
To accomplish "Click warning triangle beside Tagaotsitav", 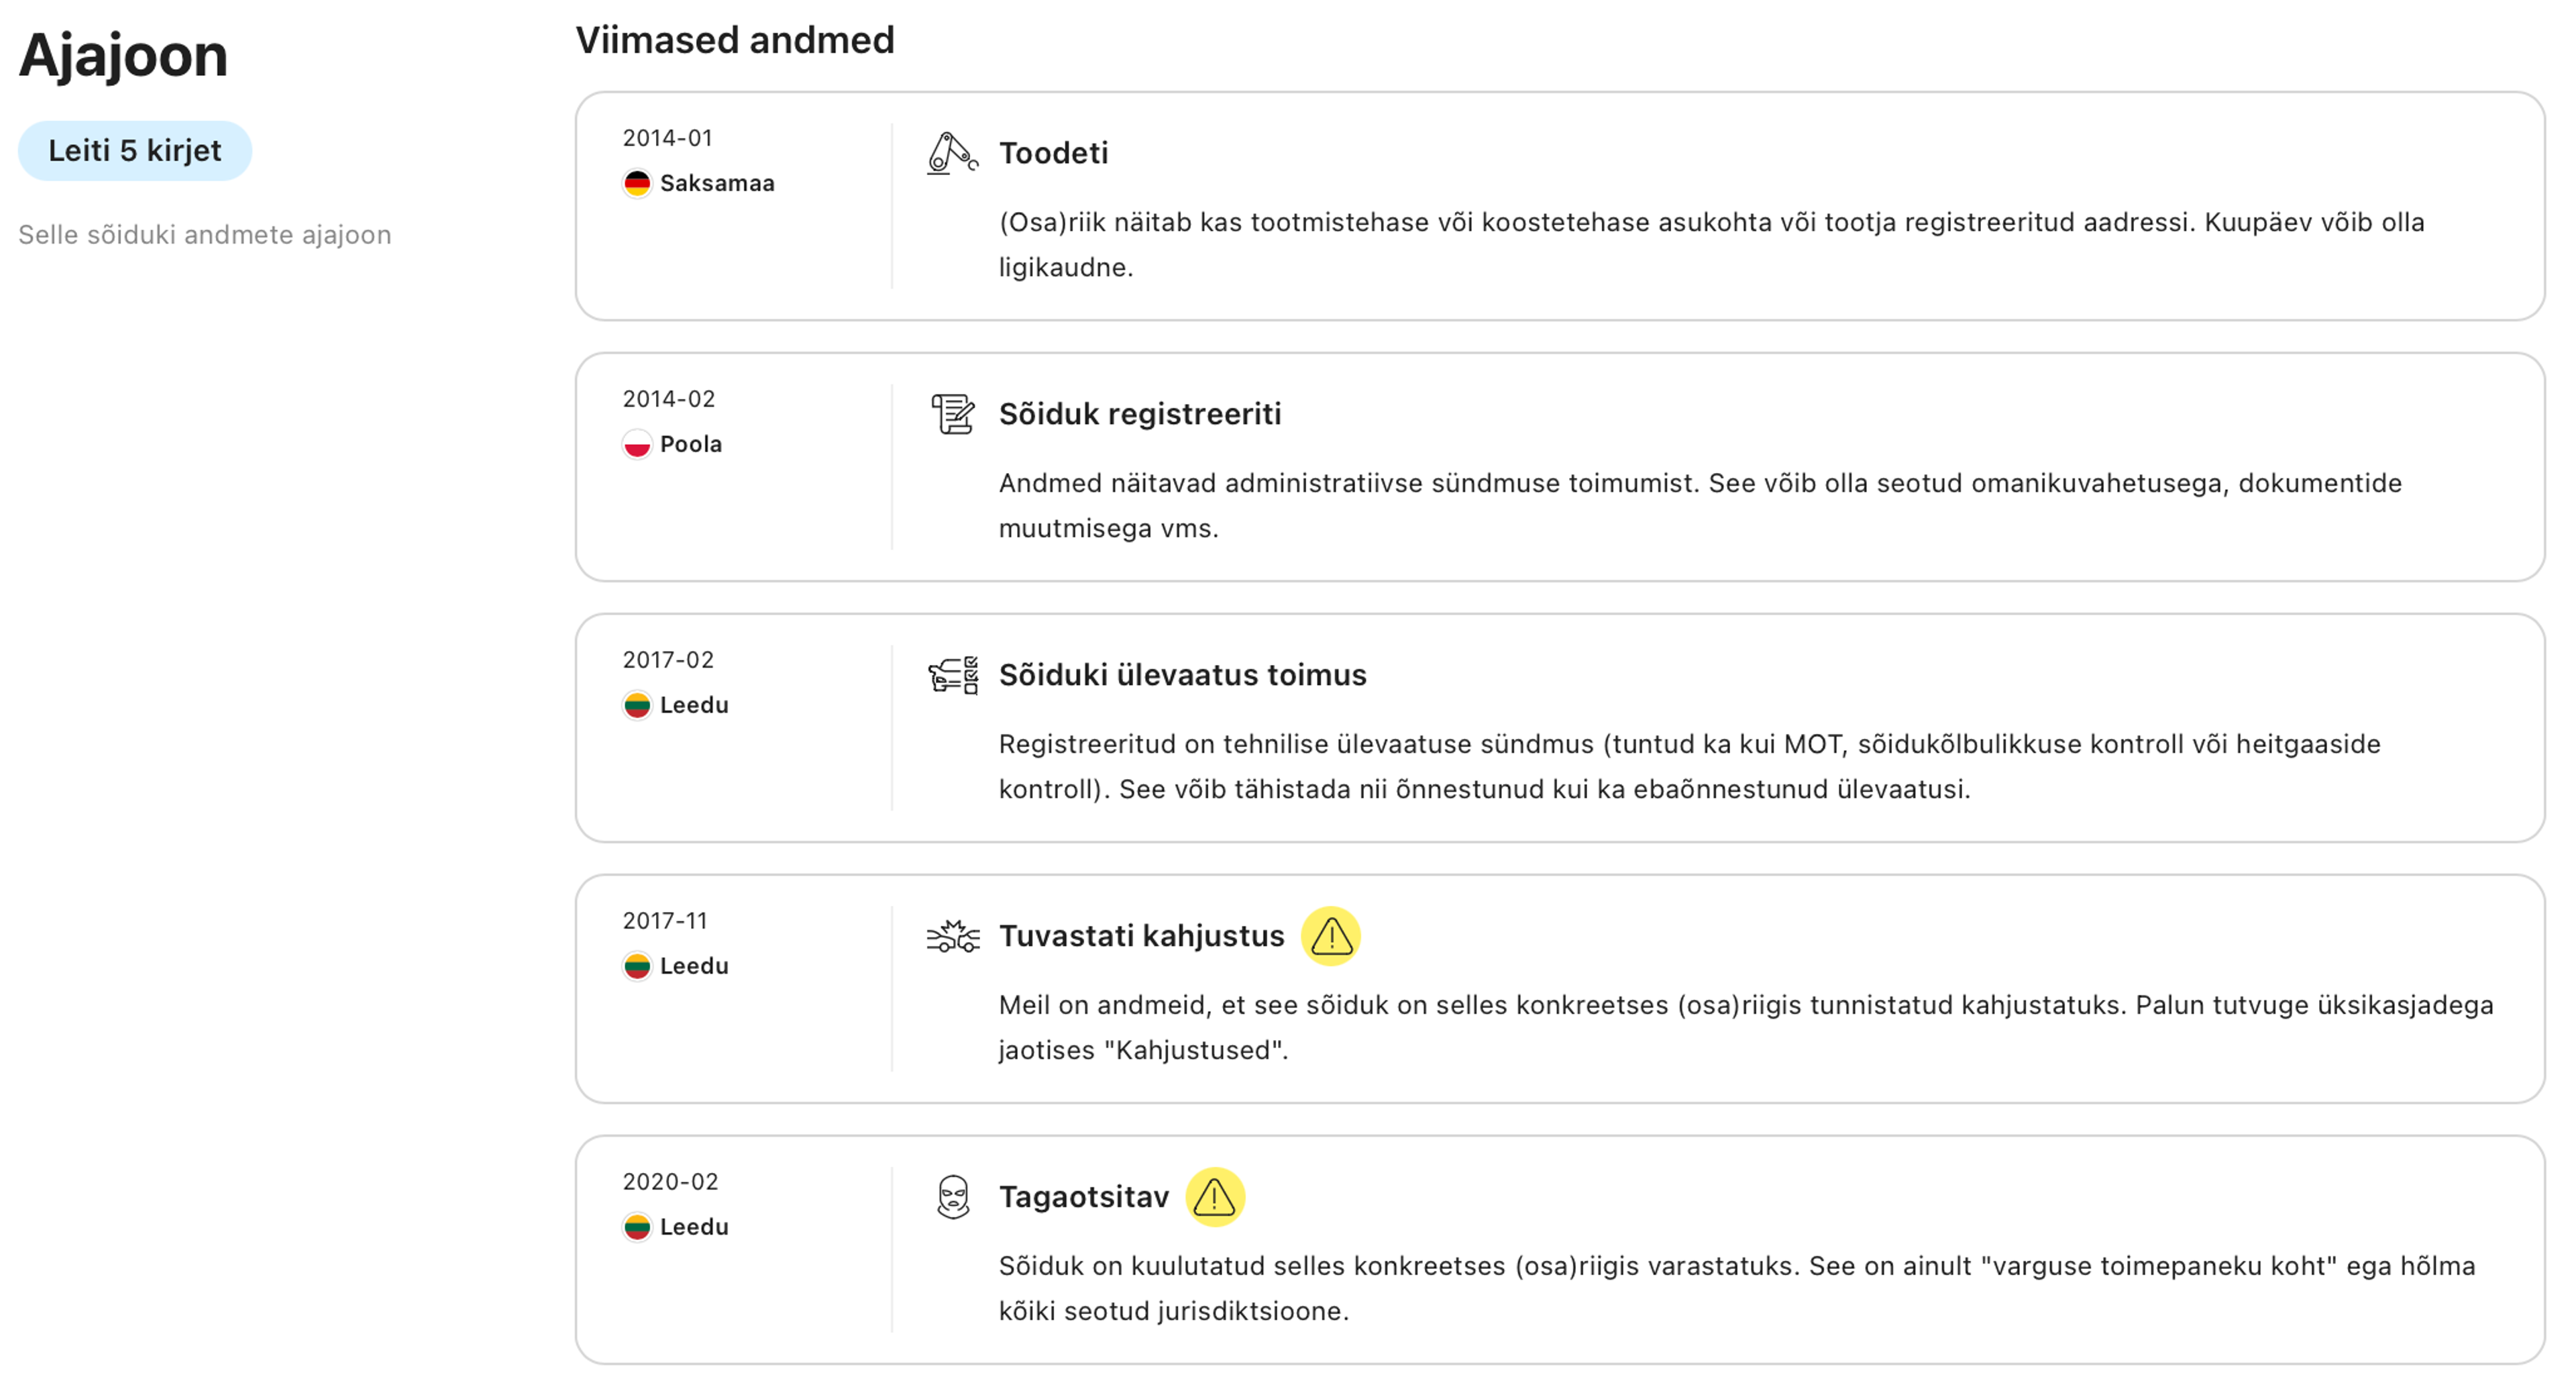I will tap(1214, 1197).
